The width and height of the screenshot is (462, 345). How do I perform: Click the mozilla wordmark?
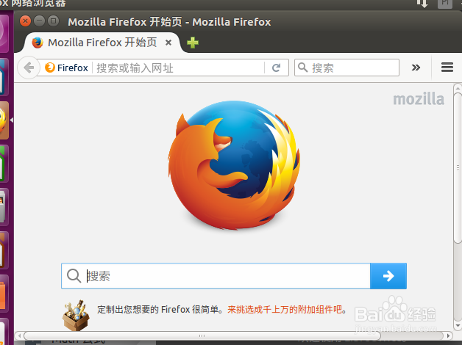point(419,99)
